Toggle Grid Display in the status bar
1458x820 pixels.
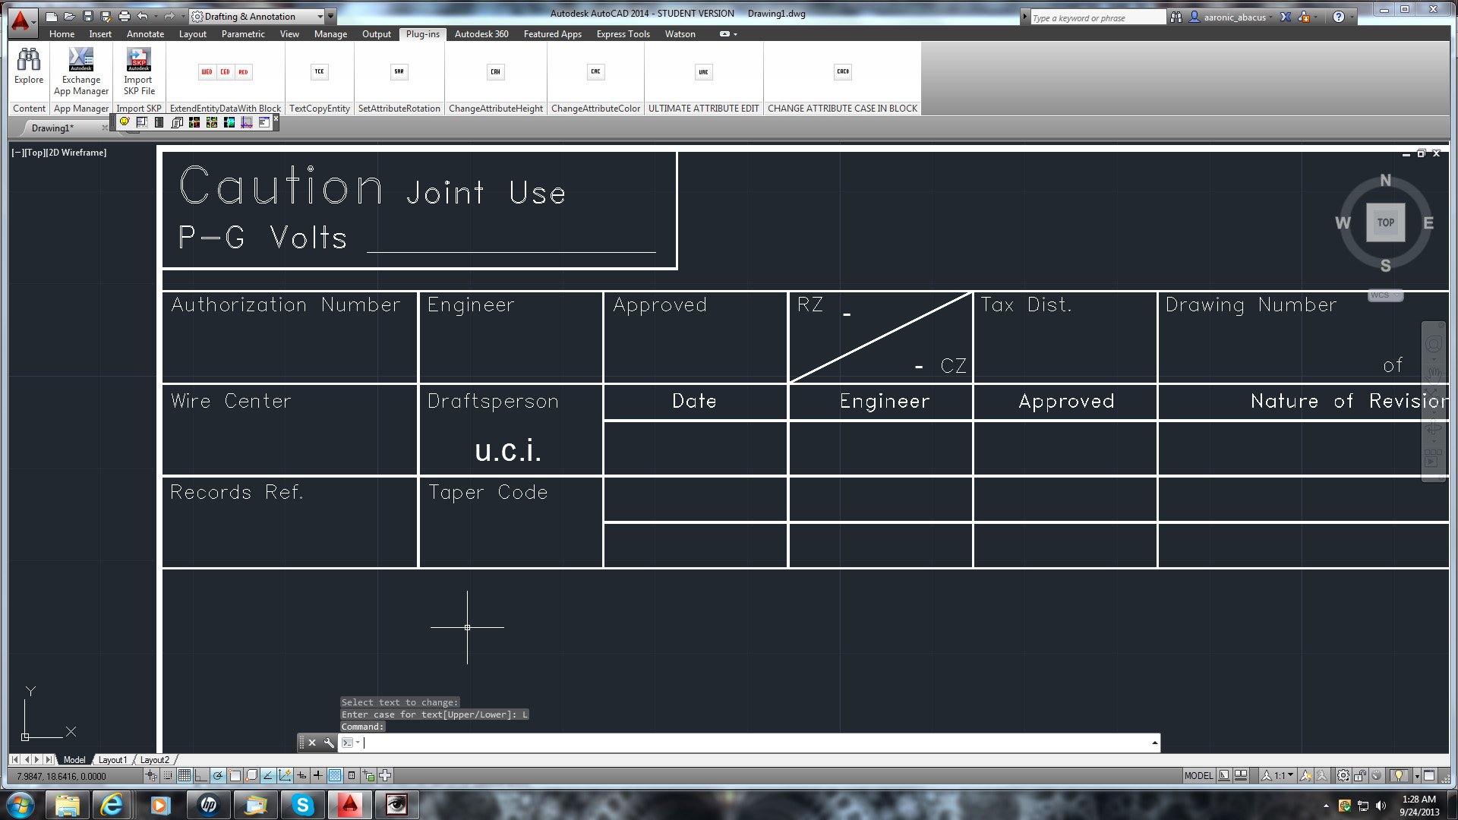point(185,776)
